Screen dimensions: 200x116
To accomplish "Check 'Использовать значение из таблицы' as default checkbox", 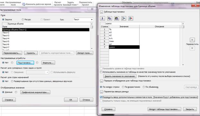I will pyautogui.click(x=101, y=72).
